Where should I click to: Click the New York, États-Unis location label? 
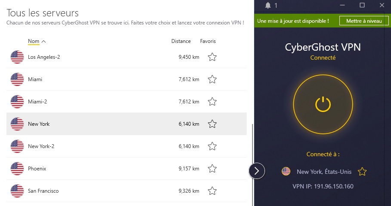point(324,172)
